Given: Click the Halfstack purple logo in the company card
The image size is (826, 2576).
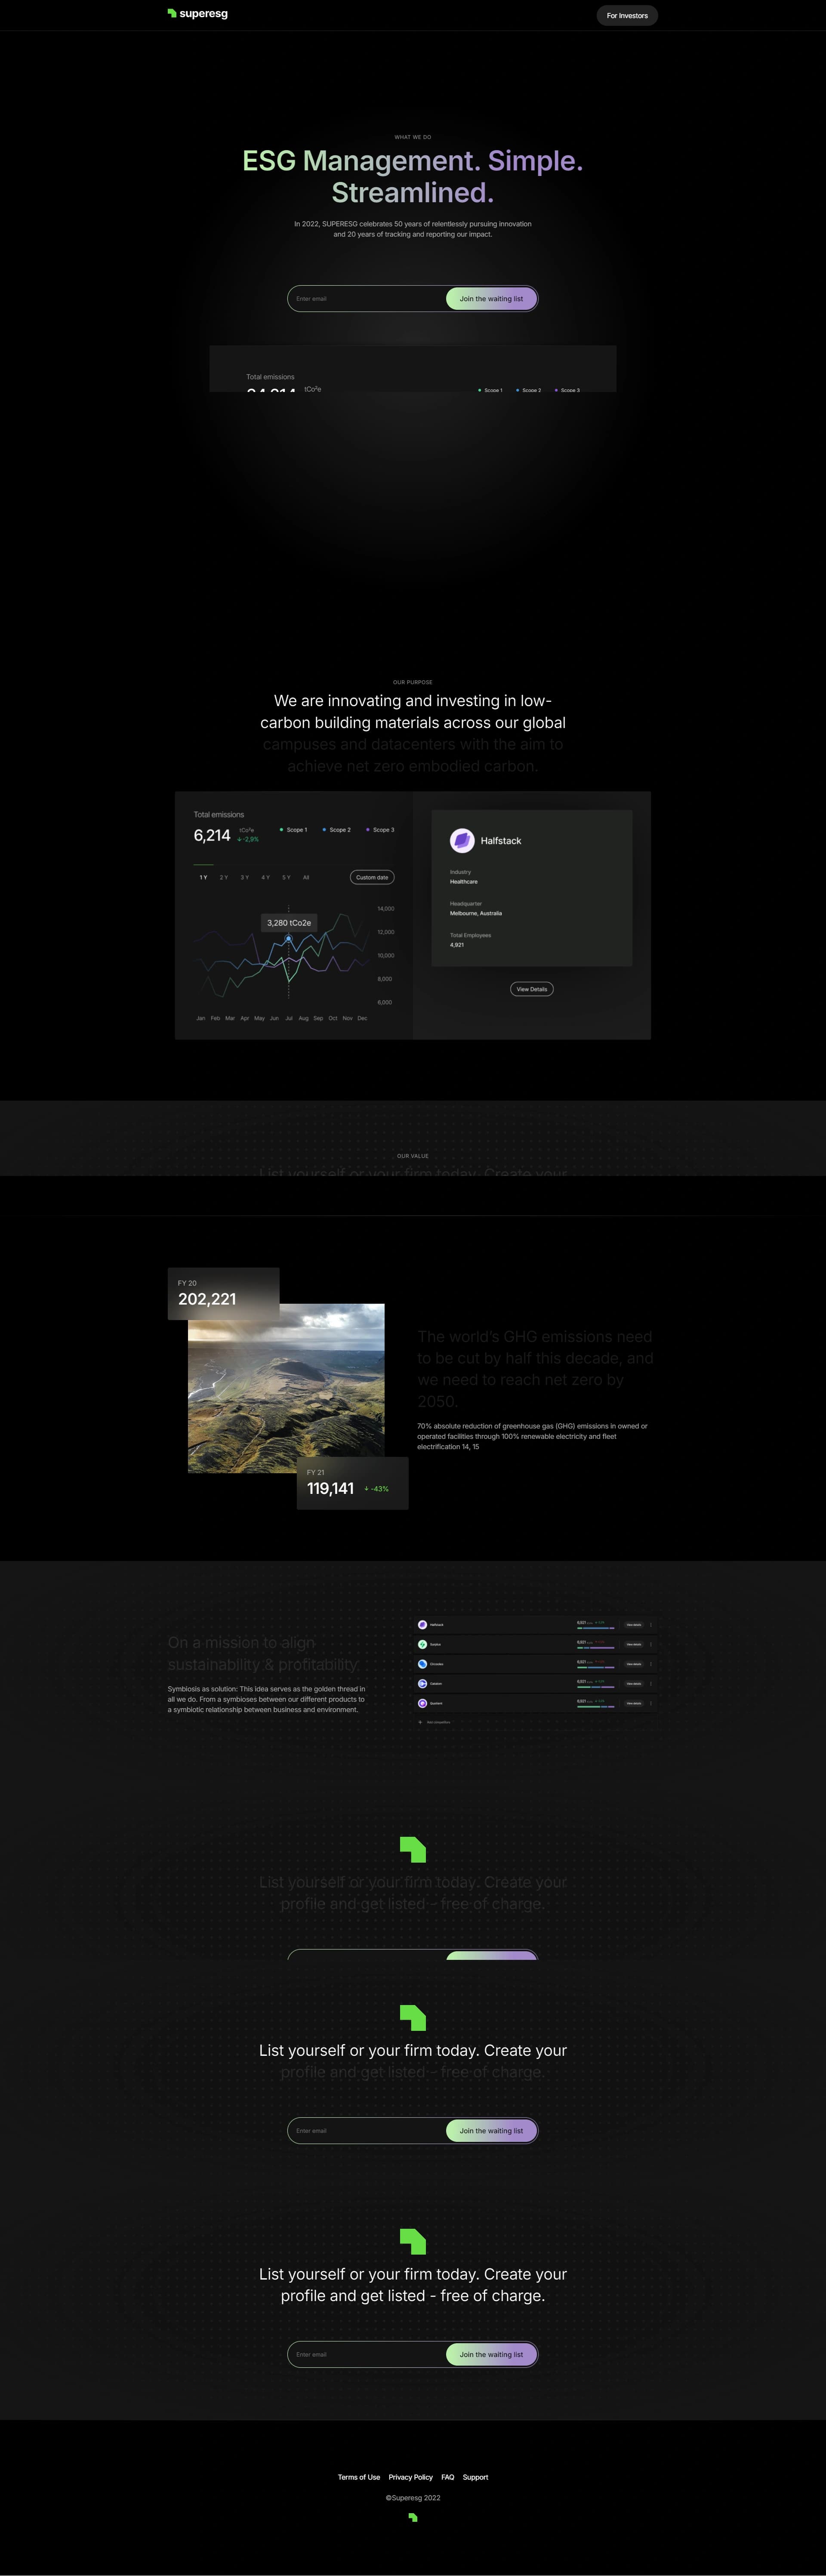Looking at the screenshot, I should pyautogui.click(x=462, y=841).
